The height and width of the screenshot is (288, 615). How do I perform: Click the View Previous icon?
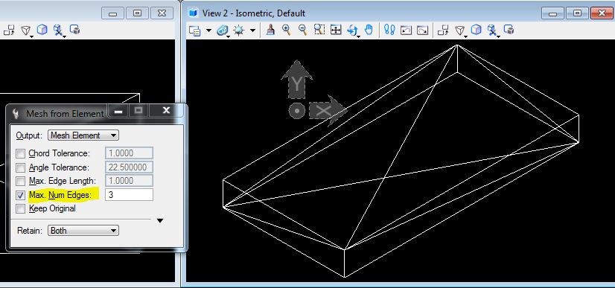(406, 31)
